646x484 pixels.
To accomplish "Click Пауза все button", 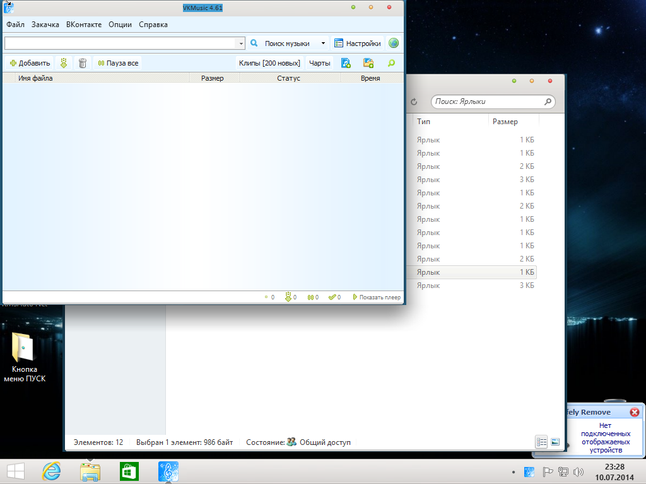I will [x=118, y=63].
